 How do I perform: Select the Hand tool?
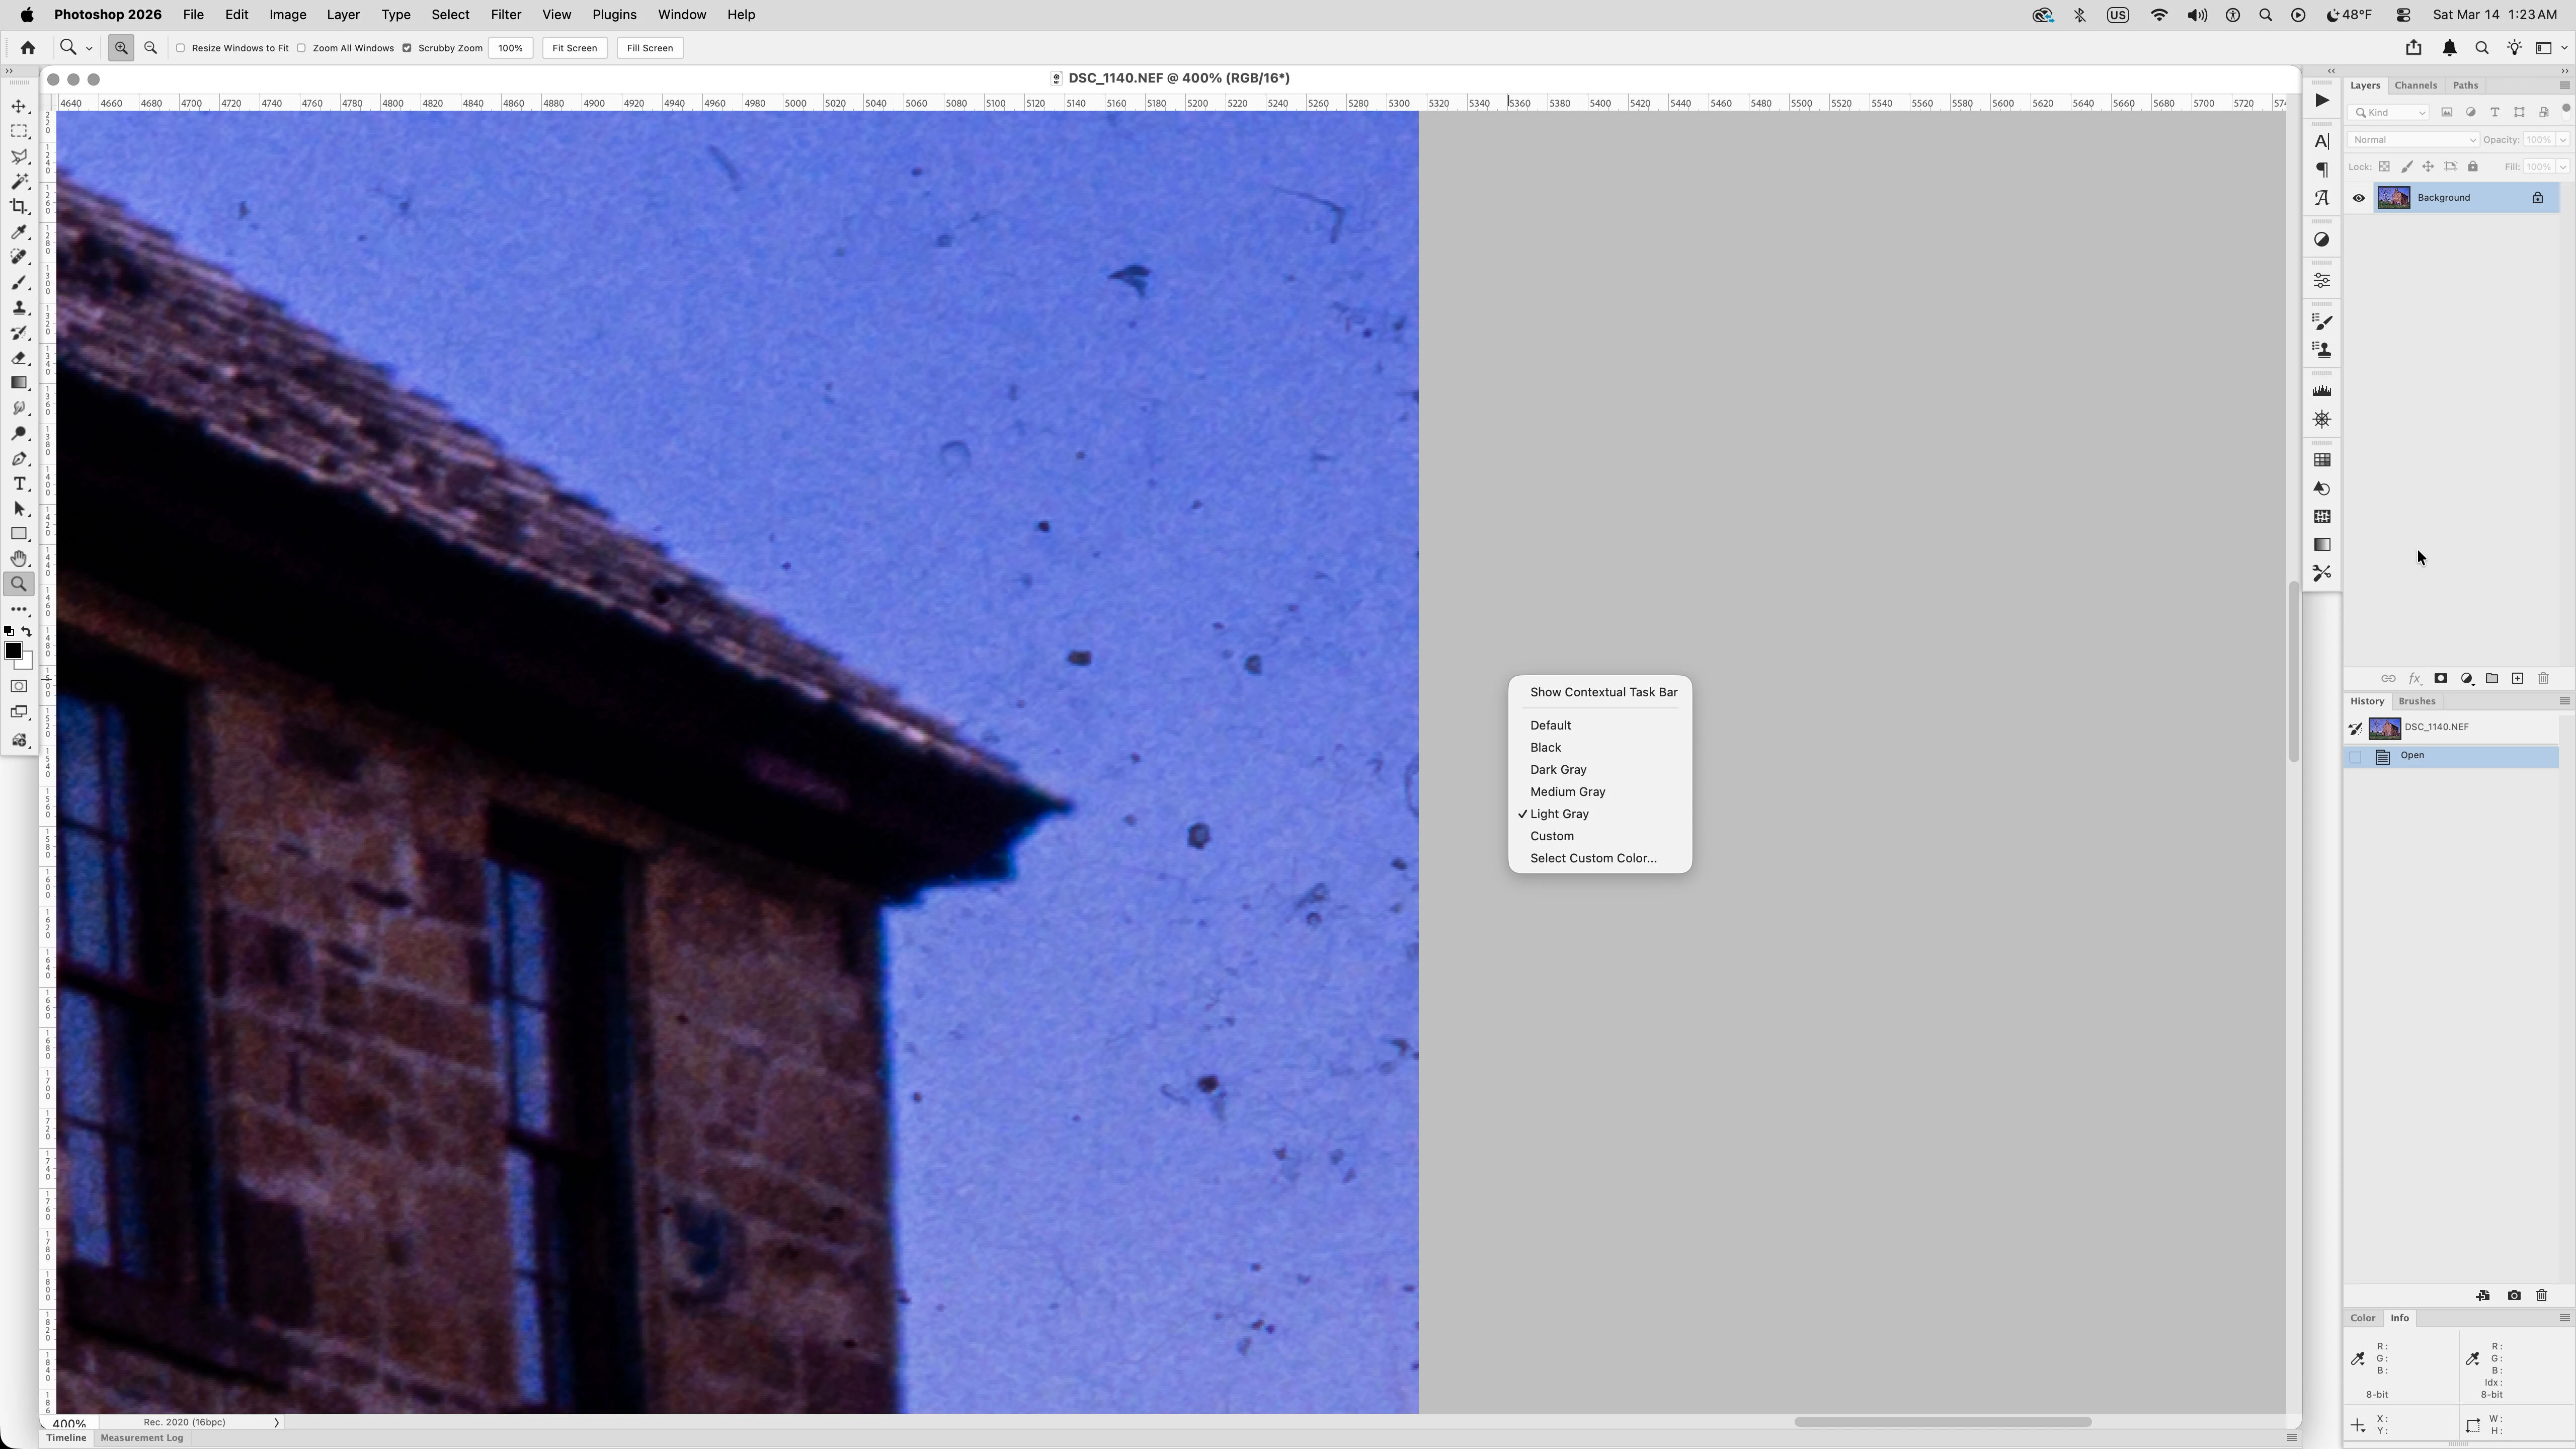coord(19,559)
